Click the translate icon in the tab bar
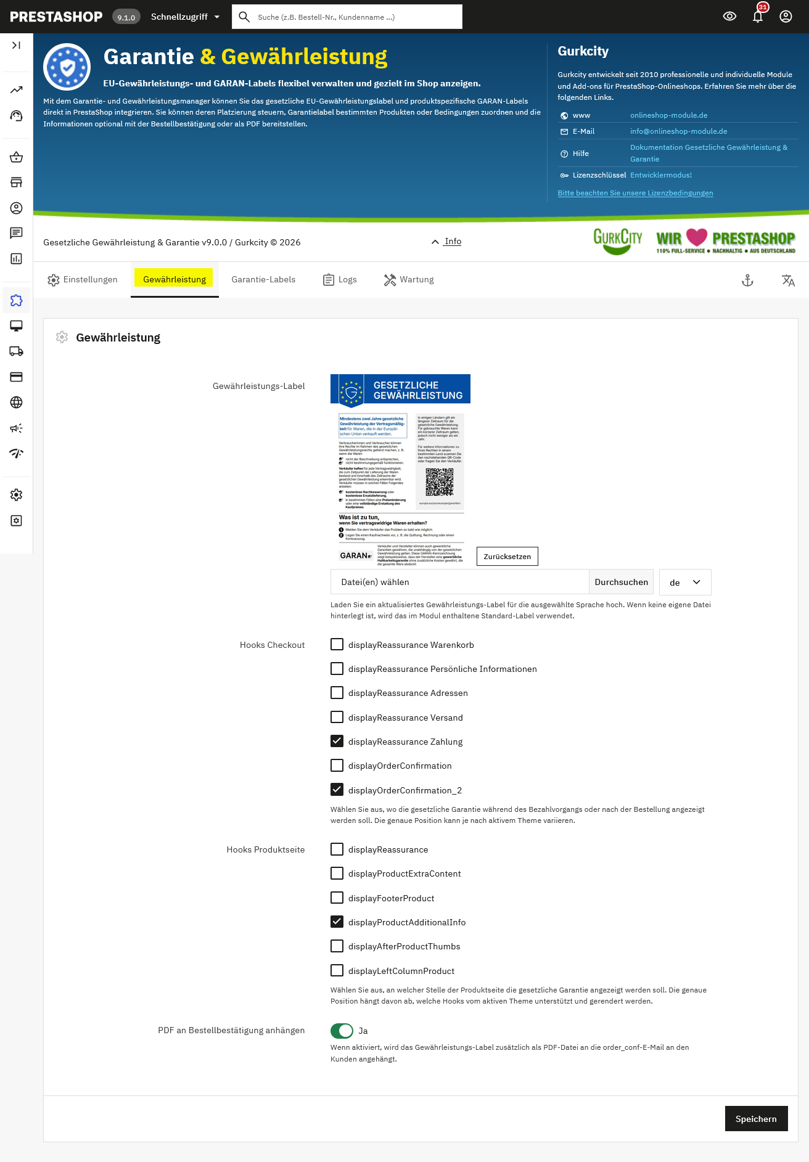The height and width of the screenshot is (1162, 809). 788,280
